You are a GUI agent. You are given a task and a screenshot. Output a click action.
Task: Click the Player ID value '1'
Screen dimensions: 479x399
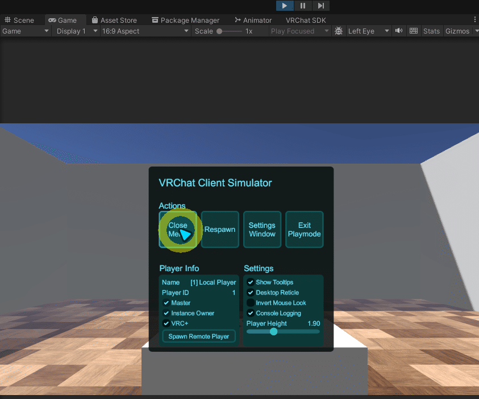pos(234,293)
